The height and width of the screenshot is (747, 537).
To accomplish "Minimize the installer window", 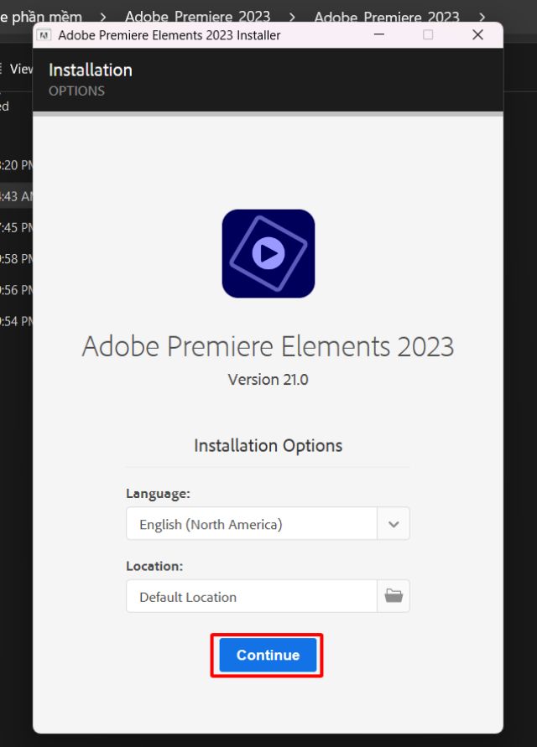I will [380, 35].
